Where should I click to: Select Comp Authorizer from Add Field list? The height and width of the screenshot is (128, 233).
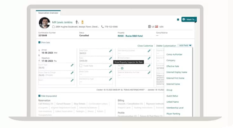point(174,54)
